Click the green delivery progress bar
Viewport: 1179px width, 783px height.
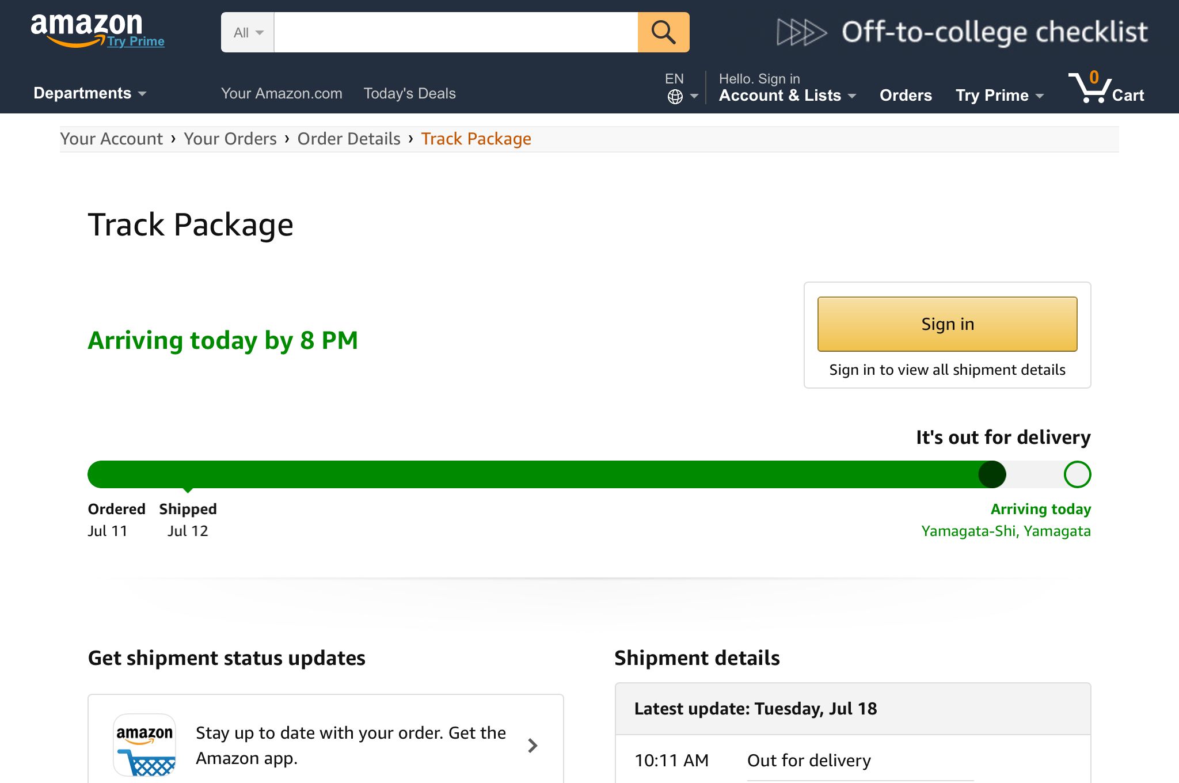539,474
